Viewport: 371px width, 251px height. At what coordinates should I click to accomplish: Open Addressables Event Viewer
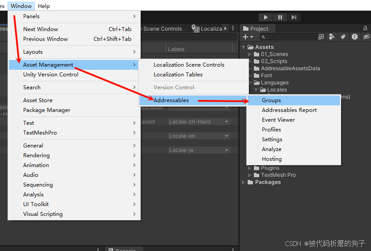pyautogui.click(x=294, y=120)
